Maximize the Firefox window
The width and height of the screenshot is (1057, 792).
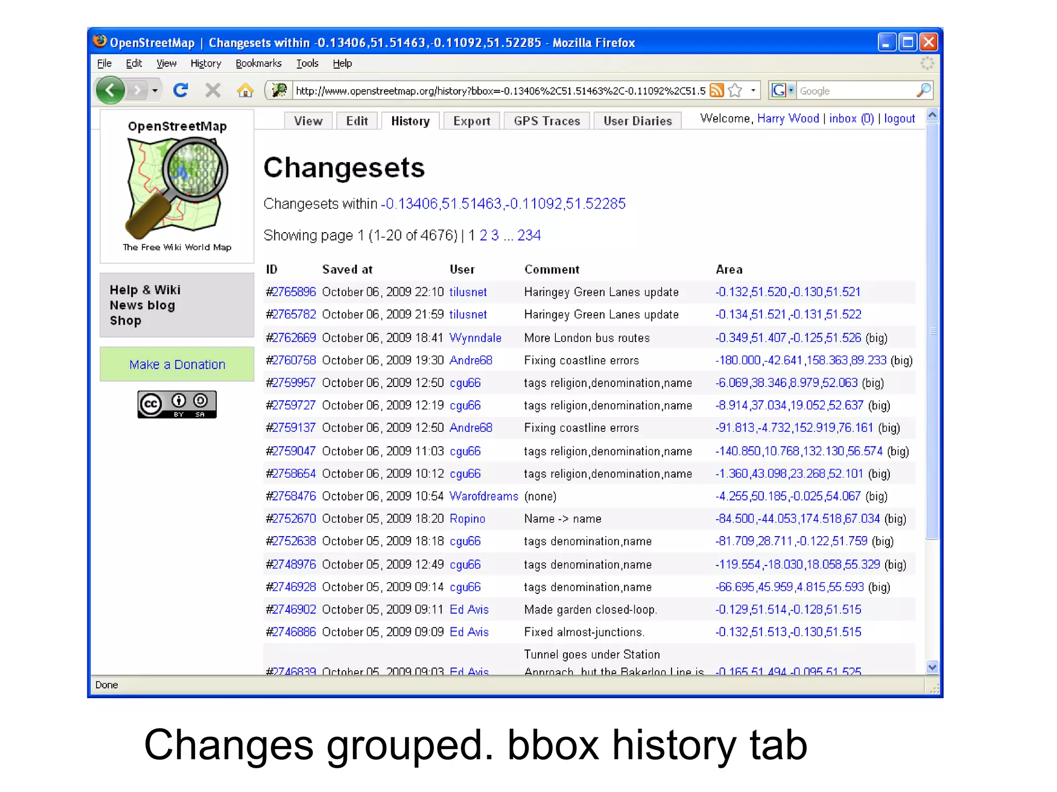click(907, 42)
